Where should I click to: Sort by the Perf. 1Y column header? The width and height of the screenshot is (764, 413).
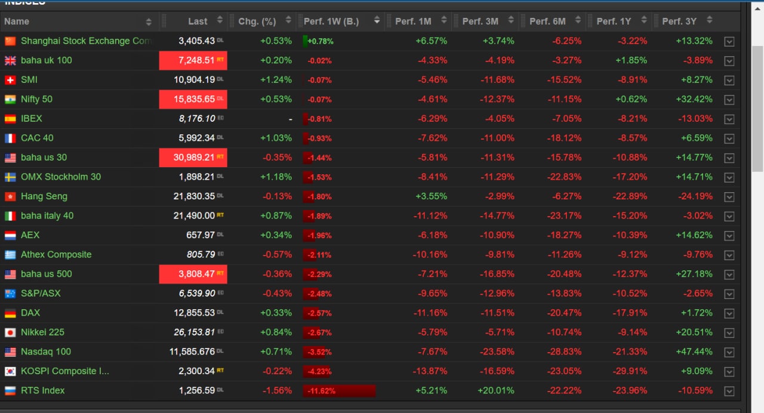point(620,21)
